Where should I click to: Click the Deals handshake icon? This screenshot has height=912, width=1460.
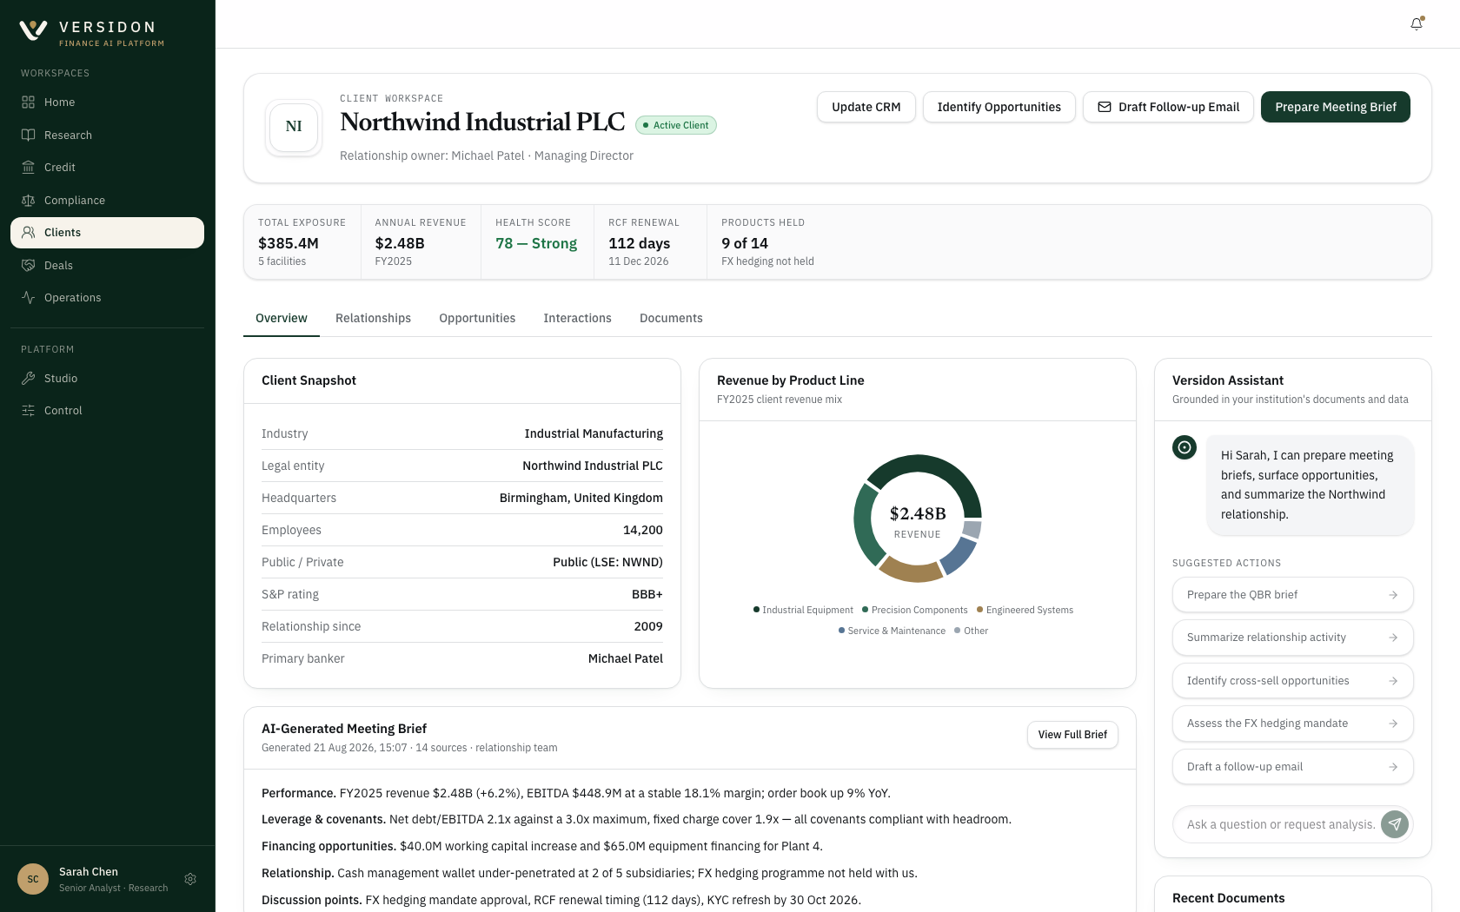pyautogui.click(x=28, y=265)
